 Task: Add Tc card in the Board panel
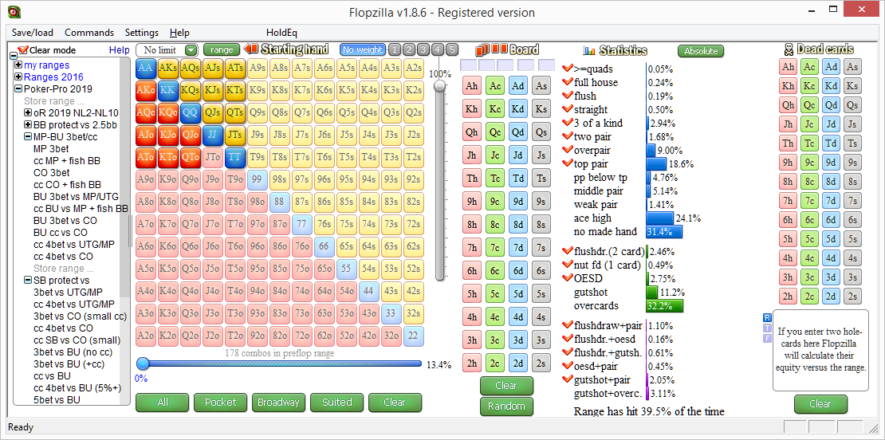[495, 178]
